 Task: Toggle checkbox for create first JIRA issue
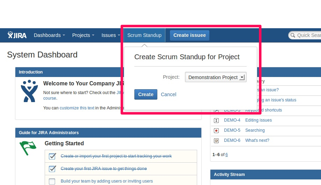pyautogui.click(x=52, y=169)
